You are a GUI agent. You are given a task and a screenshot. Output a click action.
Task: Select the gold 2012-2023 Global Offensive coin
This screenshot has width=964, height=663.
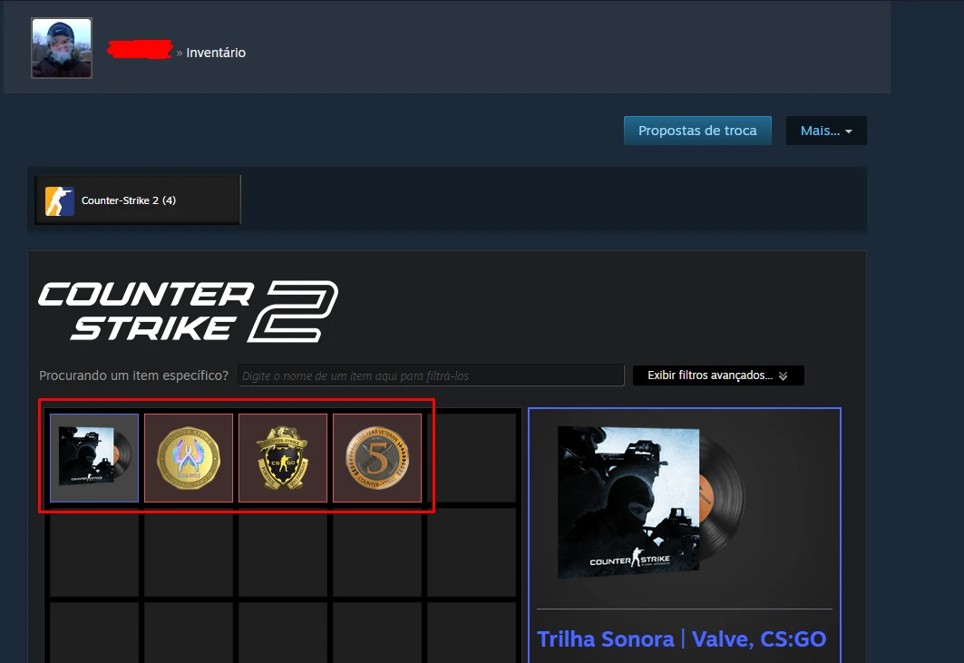pos(189,458)
